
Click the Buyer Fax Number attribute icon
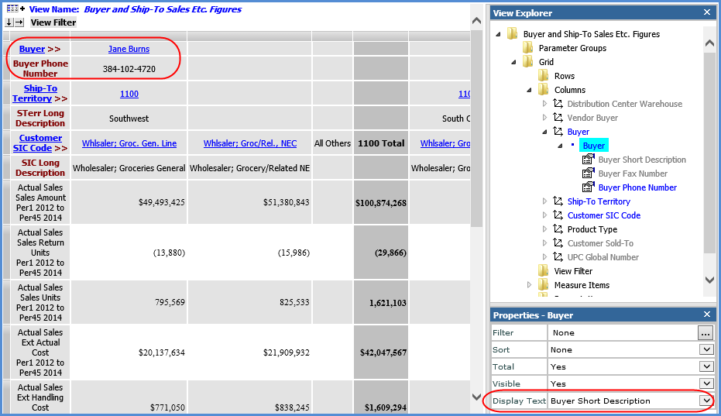point(588,174)
